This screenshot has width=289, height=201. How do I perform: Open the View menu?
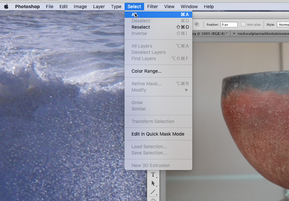[x=169, y=6]
